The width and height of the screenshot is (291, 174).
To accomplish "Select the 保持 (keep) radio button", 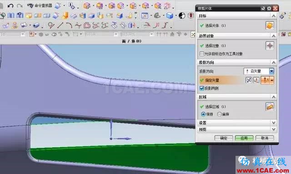I will pyautogui.click(x=203, y=114).
